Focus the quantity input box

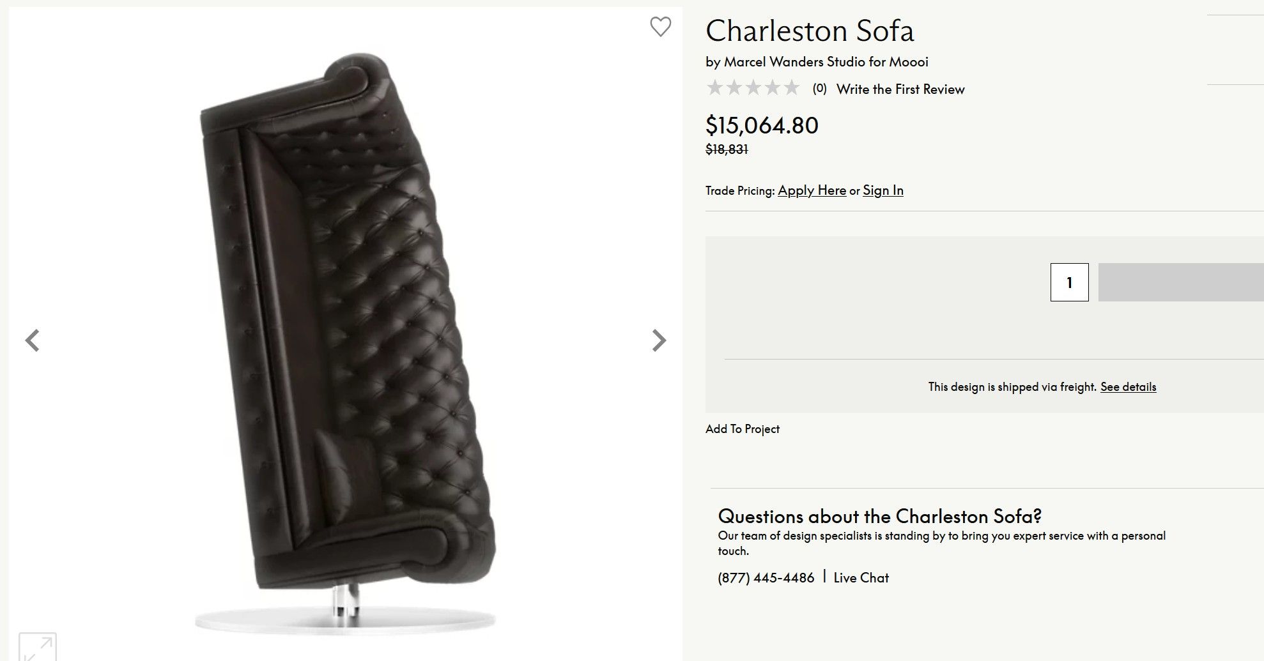point(1069,282)
